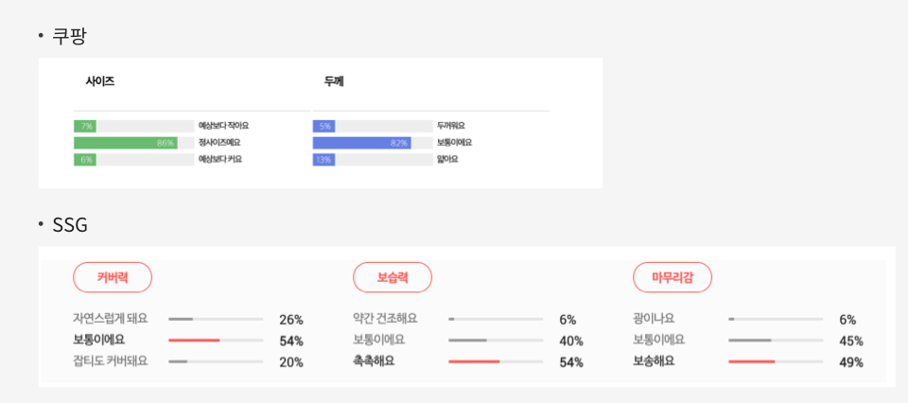Click the 보습력 pill label
908x403 pixels.
pyautogui.click(x=393, y=277)
